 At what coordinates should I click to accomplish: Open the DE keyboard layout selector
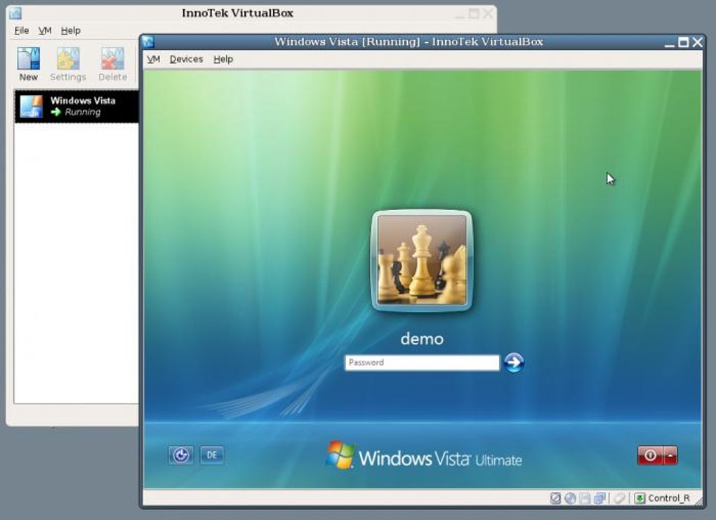point(212,455)
